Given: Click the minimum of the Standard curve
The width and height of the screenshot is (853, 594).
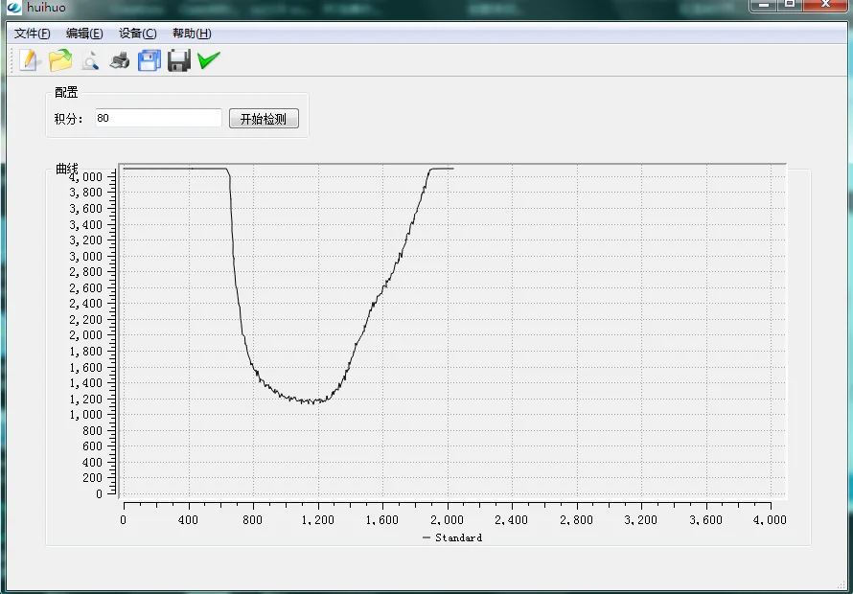Looking at the screenshot, I should (312, 403).
